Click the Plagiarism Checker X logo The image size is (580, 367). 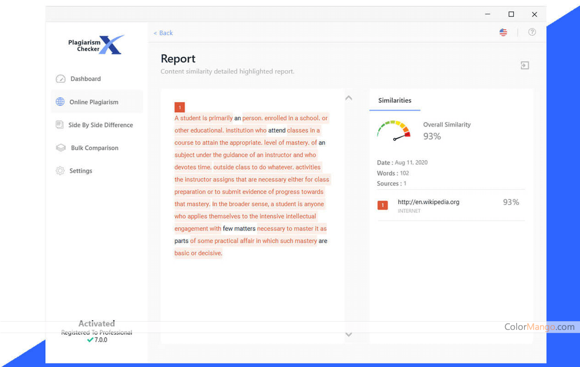[x=96, y=45]
